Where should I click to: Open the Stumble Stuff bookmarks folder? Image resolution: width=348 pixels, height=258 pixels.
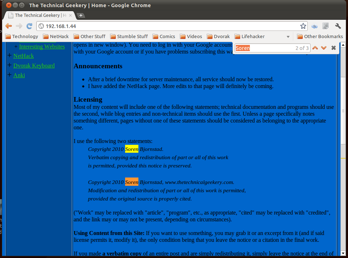pyautogui.click(x=129, y=36)
